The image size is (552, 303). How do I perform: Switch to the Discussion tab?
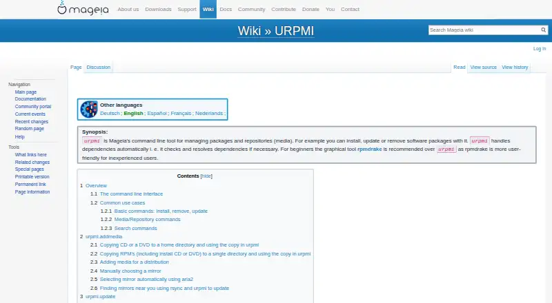98,67
